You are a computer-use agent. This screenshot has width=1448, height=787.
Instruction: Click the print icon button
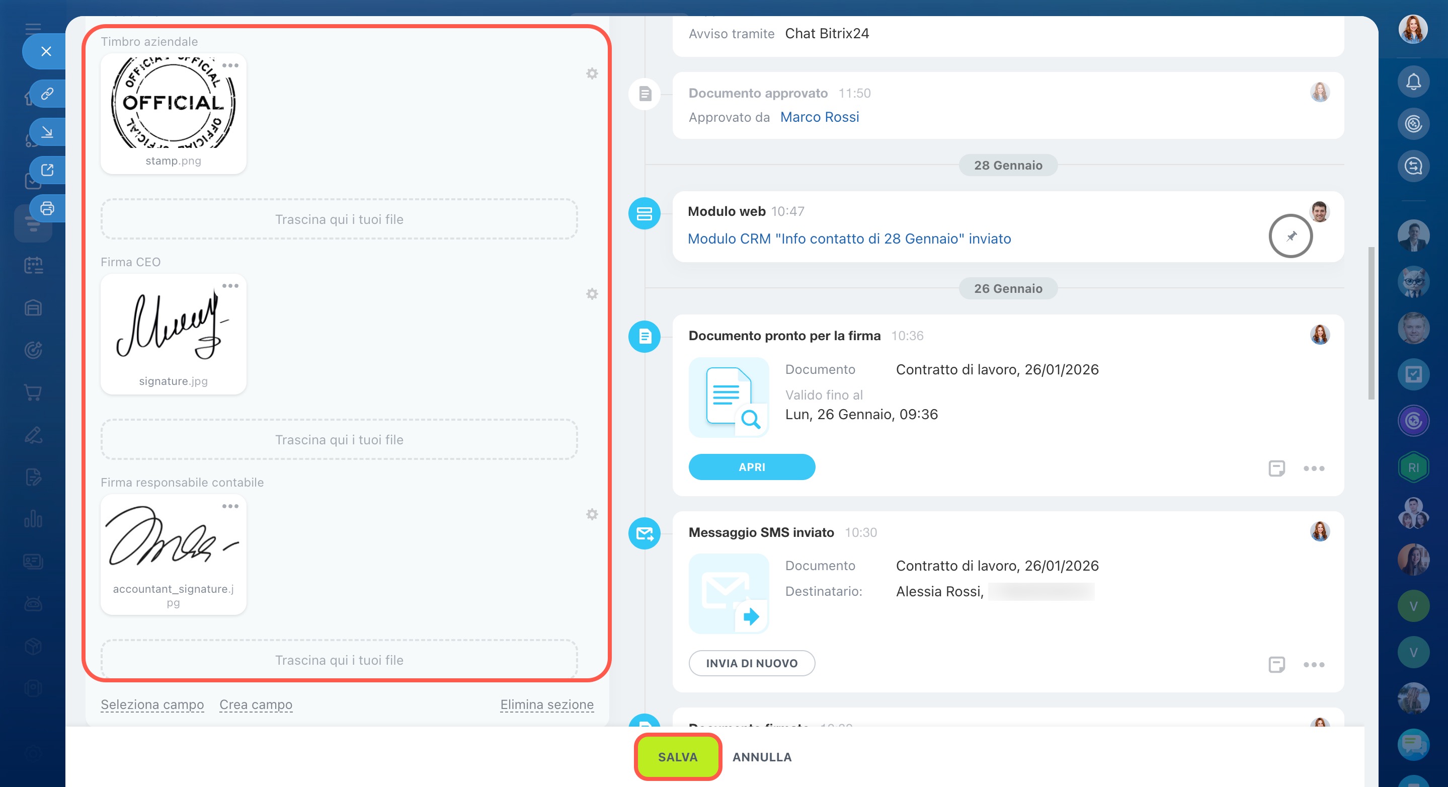point(47,208)
